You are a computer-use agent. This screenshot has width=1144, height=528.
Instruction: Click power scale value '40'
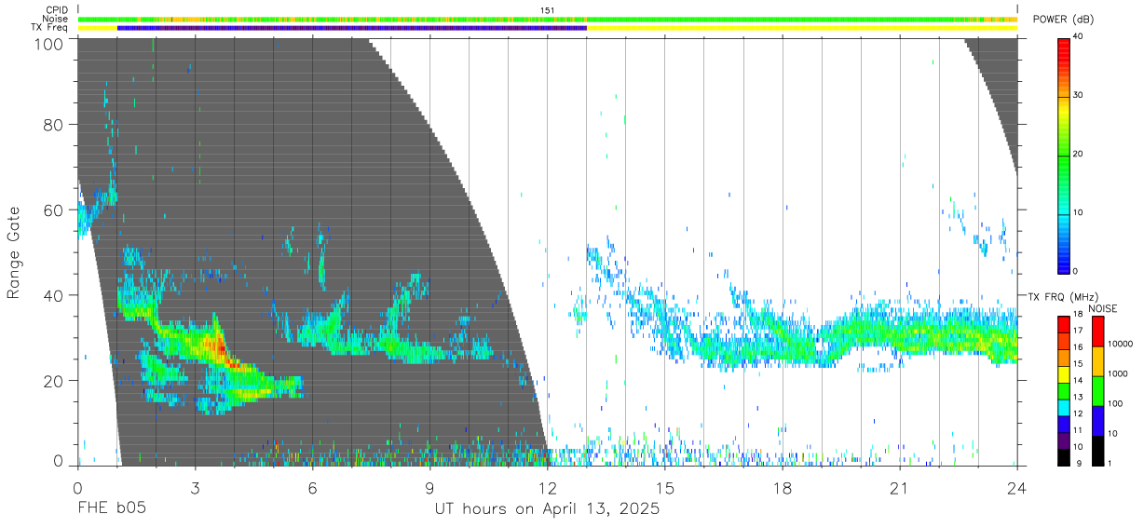(1079, 37)
